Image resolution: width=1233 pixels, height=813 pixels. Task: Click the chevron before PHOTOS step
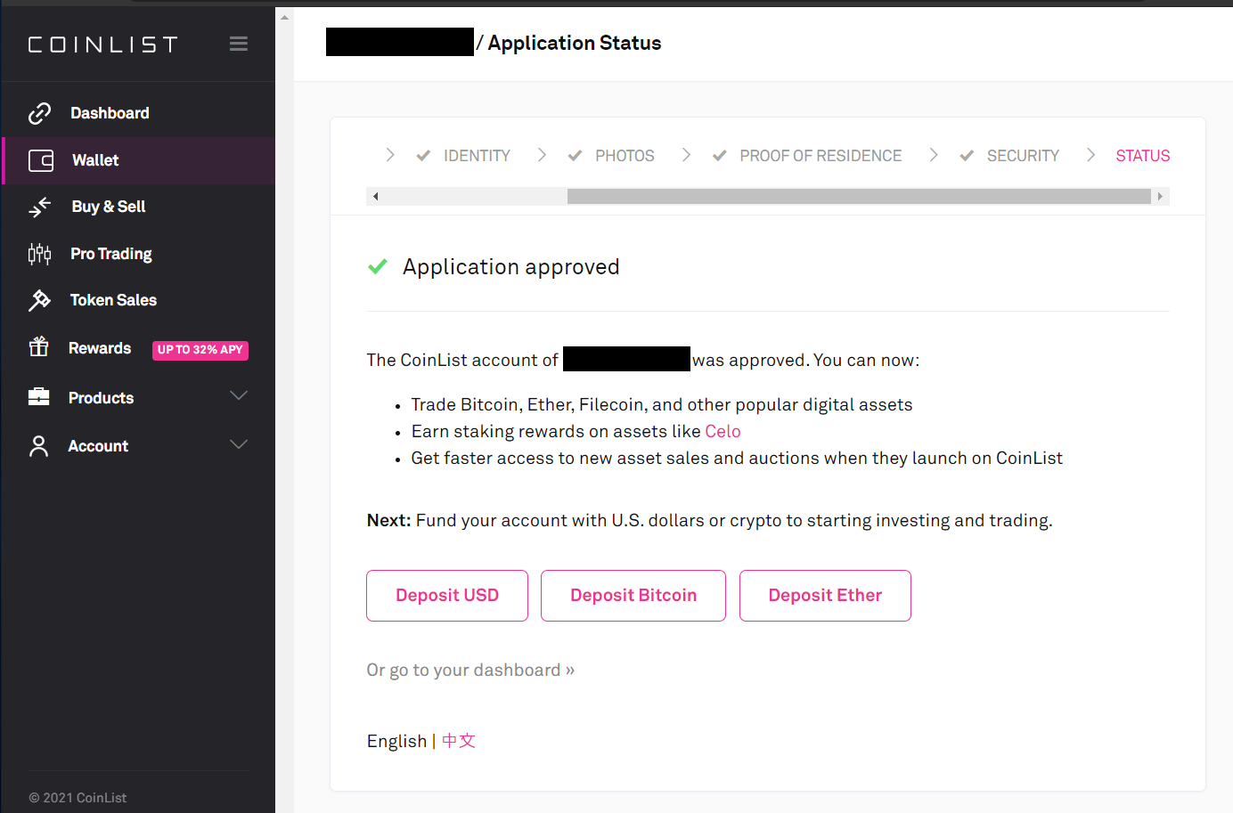pos(542,155)
